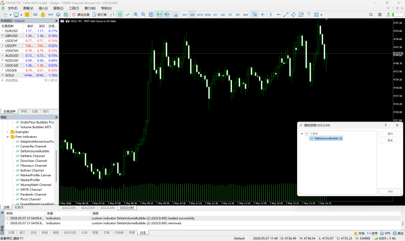Switch timeframe to M15
Screen dimensions: 405x241
tap(200, 15)
